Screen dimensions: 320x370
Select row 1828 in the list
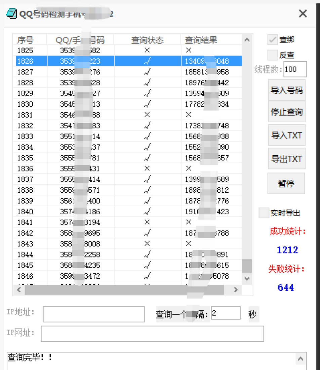128,83
